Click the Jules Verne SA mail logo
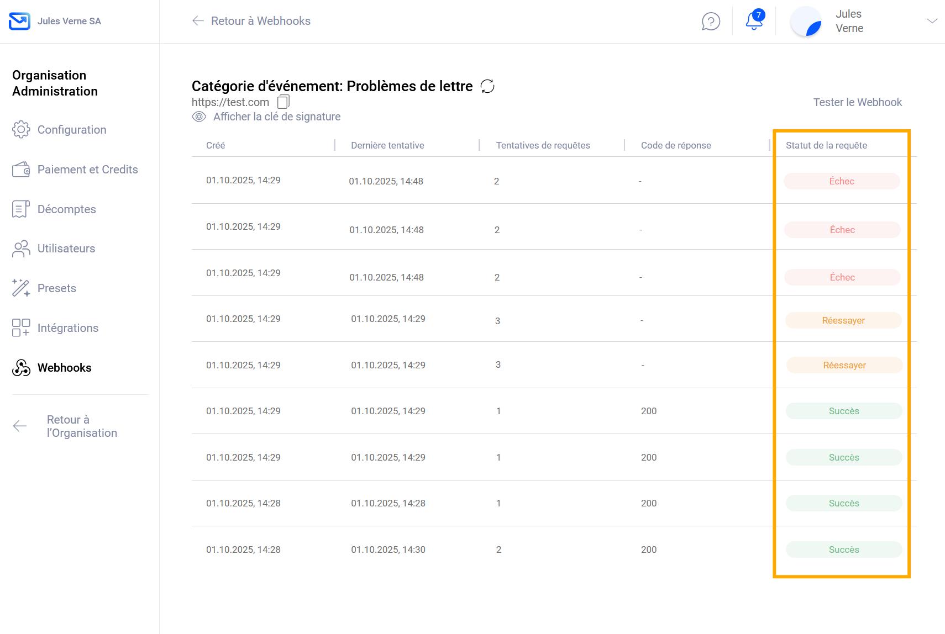Viewport: 945px width, 634px height. 20,21
